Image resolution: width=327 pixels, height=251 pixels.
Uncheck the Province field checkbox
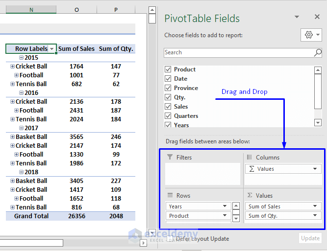pyautogui.click(x=168, y=88)
